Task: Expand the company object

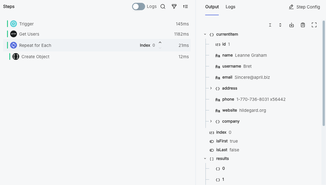Action: (211, 121)
